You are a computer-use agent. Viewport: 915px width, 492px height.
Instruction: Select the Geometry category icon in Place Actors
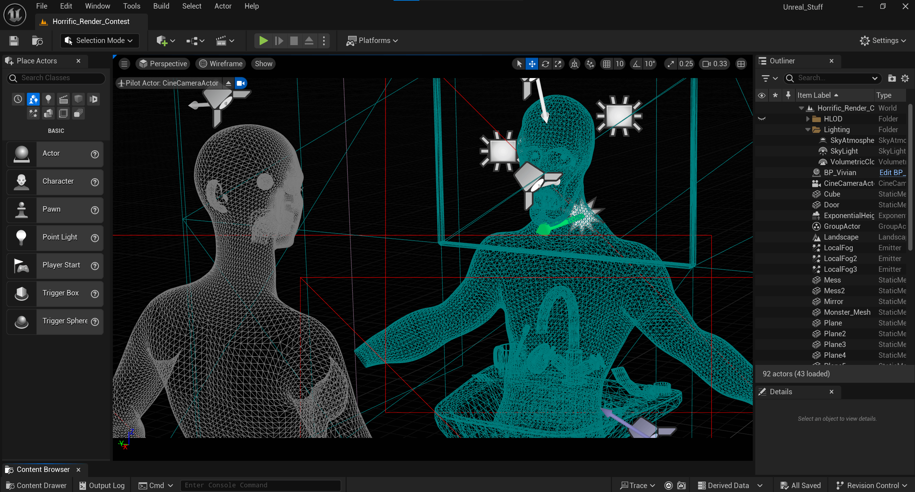point(48,114)
